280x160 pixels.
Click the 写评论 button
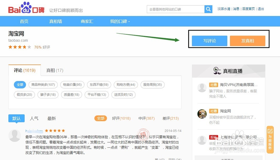(x=209, y=41)
